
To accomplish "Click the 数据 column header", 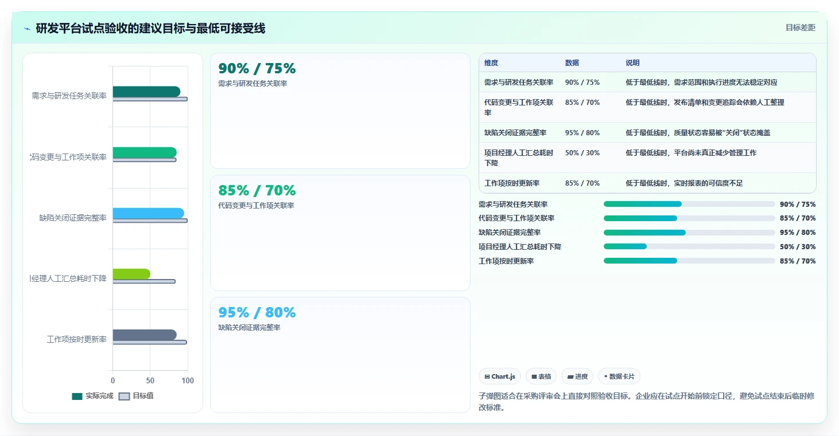I will [572, 63].
